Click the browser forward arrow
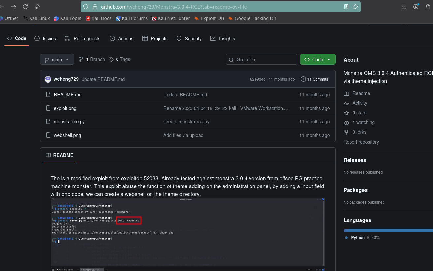Image resolution: width=433 pixels, height=271 pixels. [14, 7]
